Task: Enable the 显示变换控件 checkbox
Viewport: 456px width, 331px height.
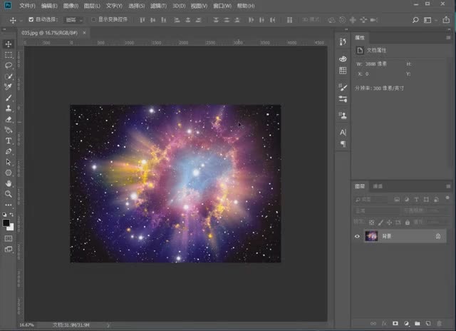Action: [x=93, y=19]
